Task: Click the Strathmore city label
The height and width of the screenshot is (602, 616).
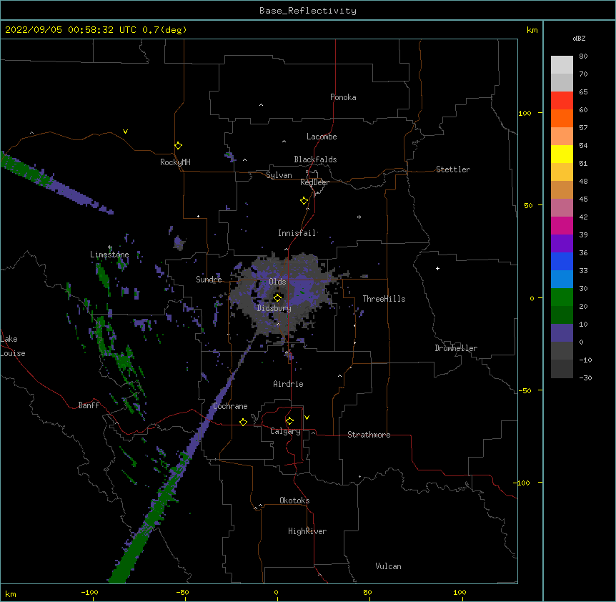Action: (369, 435)
